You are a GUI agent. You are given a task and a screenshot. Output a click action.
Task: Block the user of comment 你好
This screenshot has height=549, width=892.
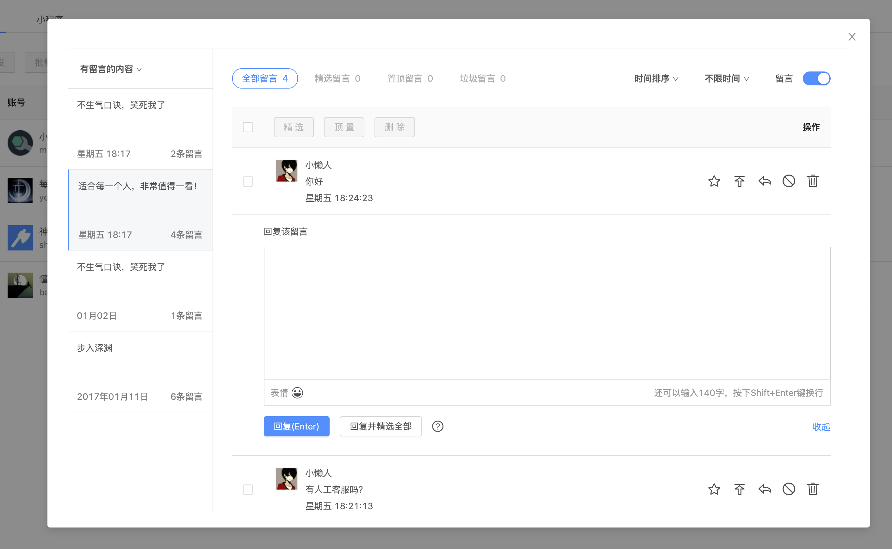789,181
